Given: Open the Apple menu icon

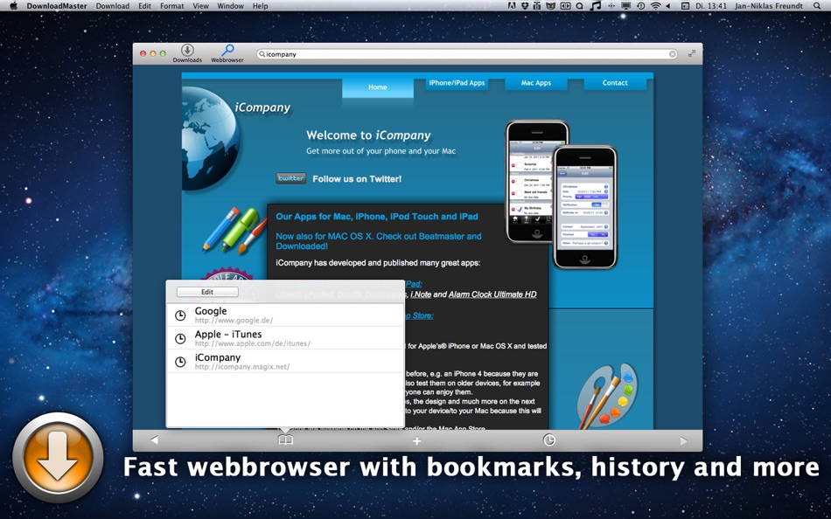Looking at the screenshot, I should pos(14,6).
